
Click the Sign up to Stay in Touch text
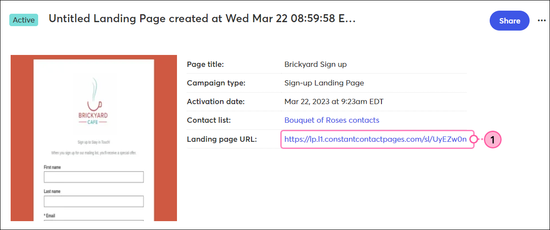coord(94,142)
